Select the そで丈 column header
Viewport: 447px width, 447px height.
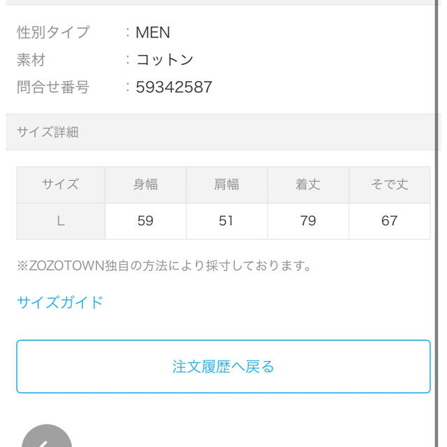pyautogui.click(x=390, y=184)
